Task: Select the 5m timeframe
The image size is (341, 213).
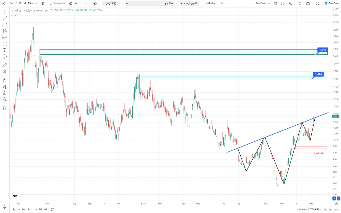Action: pyautogui.click(x=11, y=3)
